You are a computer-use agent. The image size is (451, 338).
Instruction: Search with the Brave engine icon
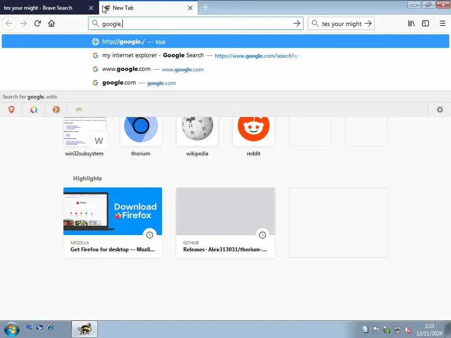click(11, 110)
